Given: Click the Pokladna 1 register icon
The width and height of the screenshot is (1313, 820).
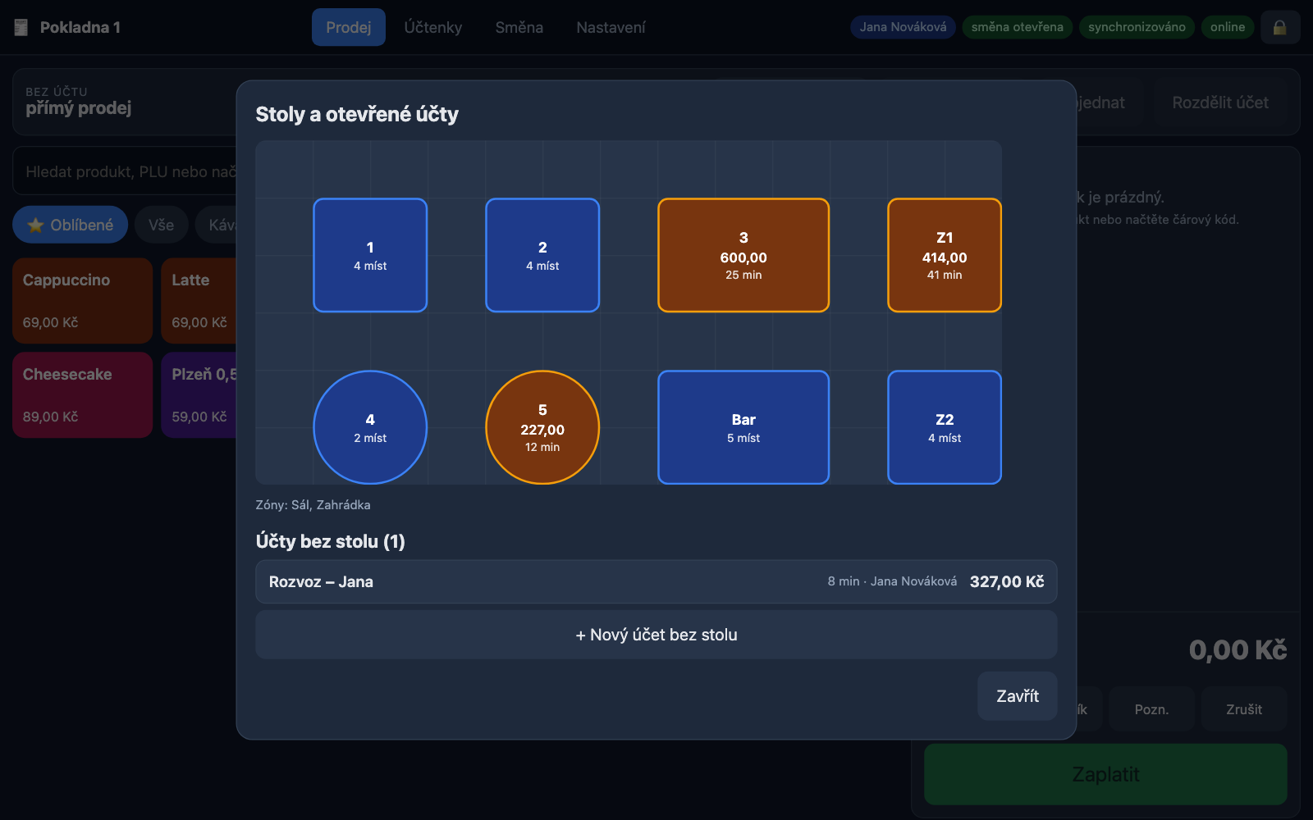Looking at the screenshot, I should pyautogui.click(x=21, y=27).
